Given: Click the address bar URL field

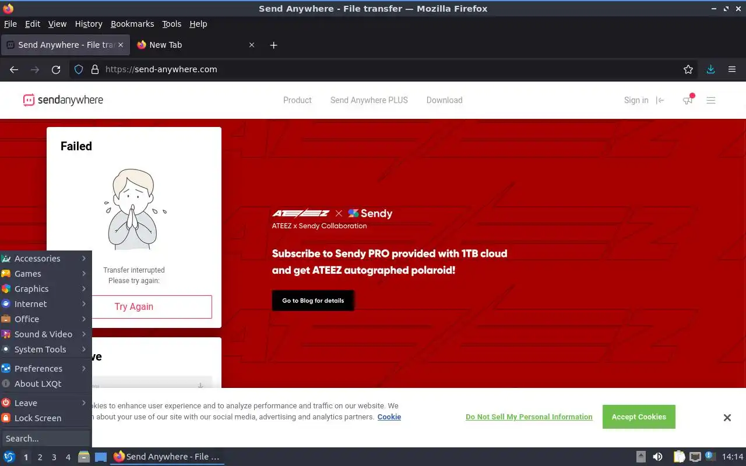Looking at the screenshot, I should click(x=385, y=69).
